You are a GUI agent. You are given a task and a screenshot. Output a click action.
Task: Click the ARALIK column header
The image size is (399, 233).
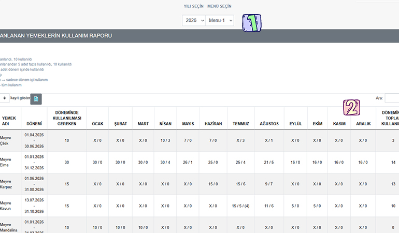click(363, 124)
